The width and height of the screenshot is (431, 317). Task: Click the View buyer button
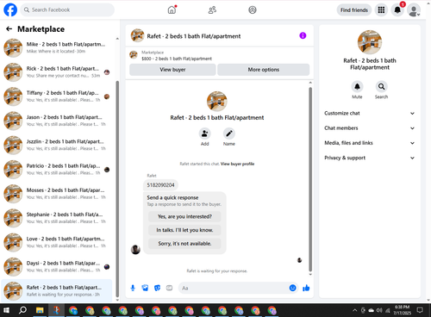pyautogui.click(x=172, y=70)
